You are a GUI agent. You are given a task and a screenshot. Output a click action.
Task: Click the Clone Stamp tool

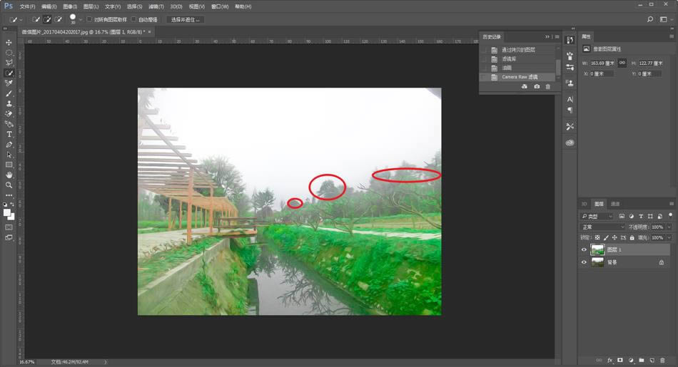[9, 103]
